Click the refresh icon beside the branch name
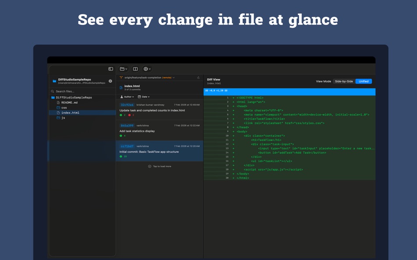The image size is (417, 260). 198,77
